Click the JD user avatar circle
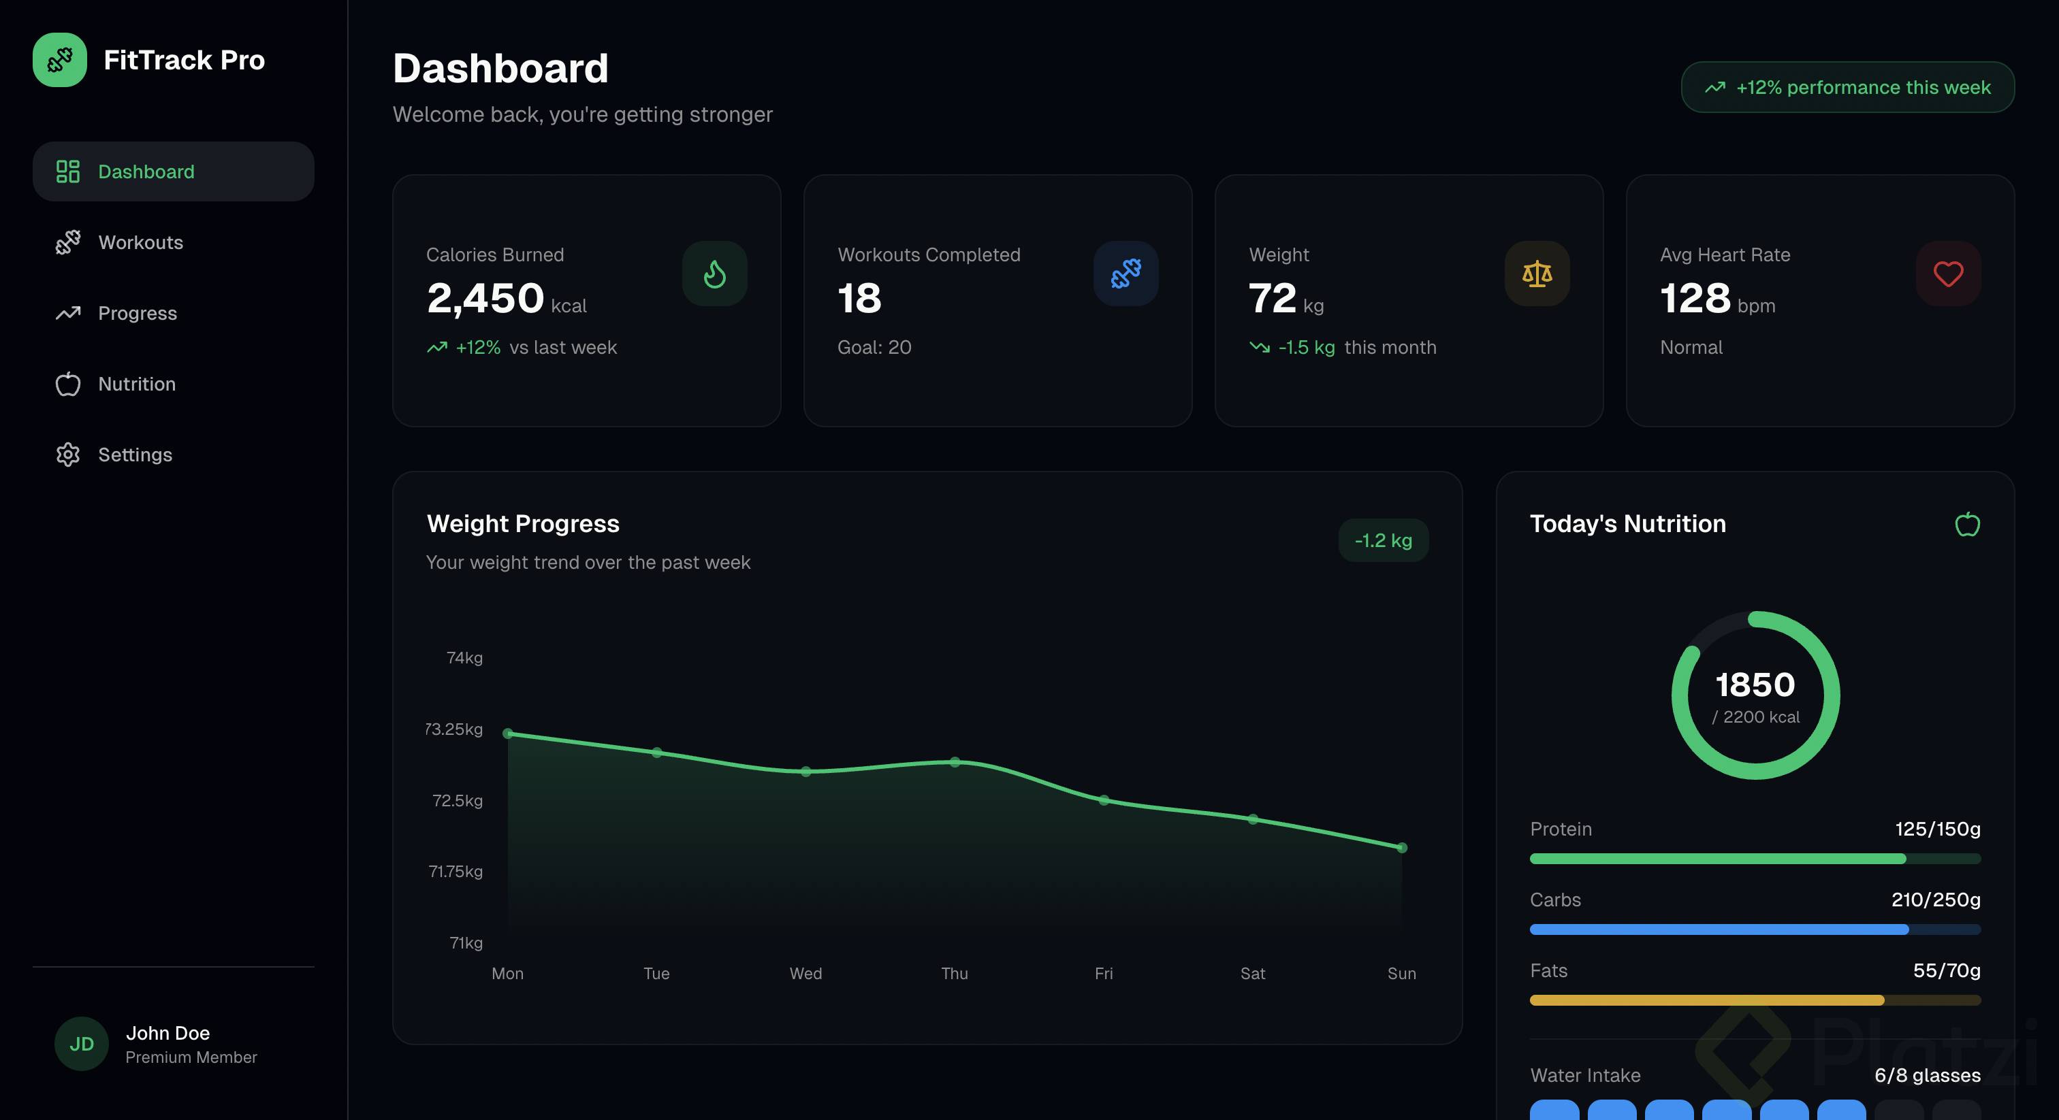Screen dimensions: 2059x1120 pyautogui.click(x=82, y=1043)
